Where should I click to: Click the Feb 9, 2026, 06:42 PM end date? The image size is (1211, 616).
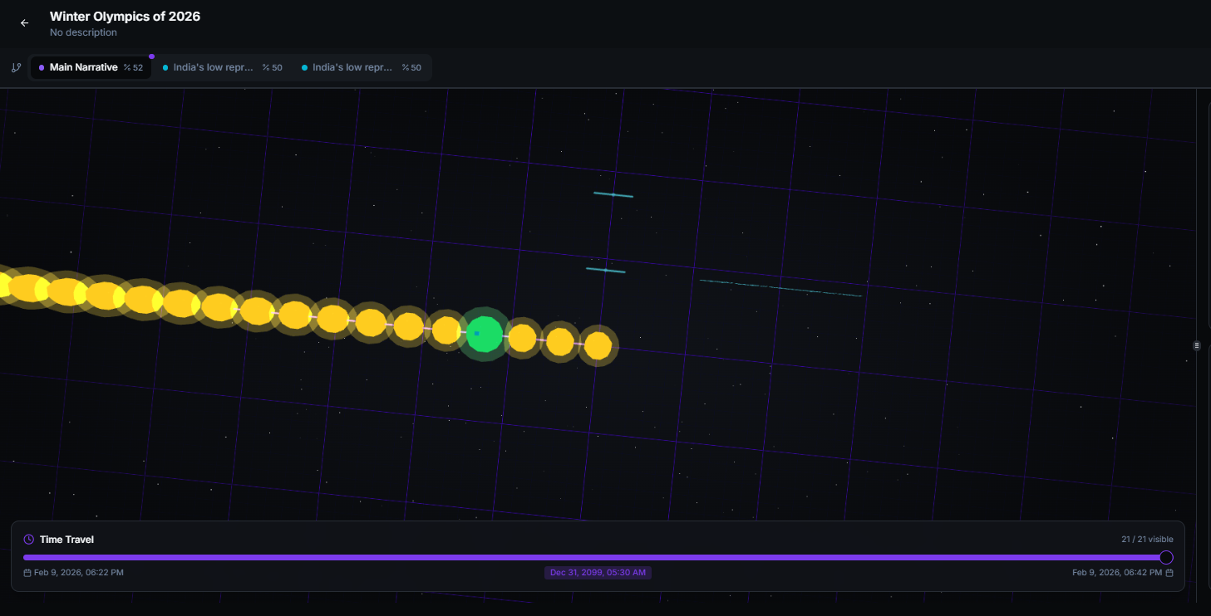[x=1117, y=573]
